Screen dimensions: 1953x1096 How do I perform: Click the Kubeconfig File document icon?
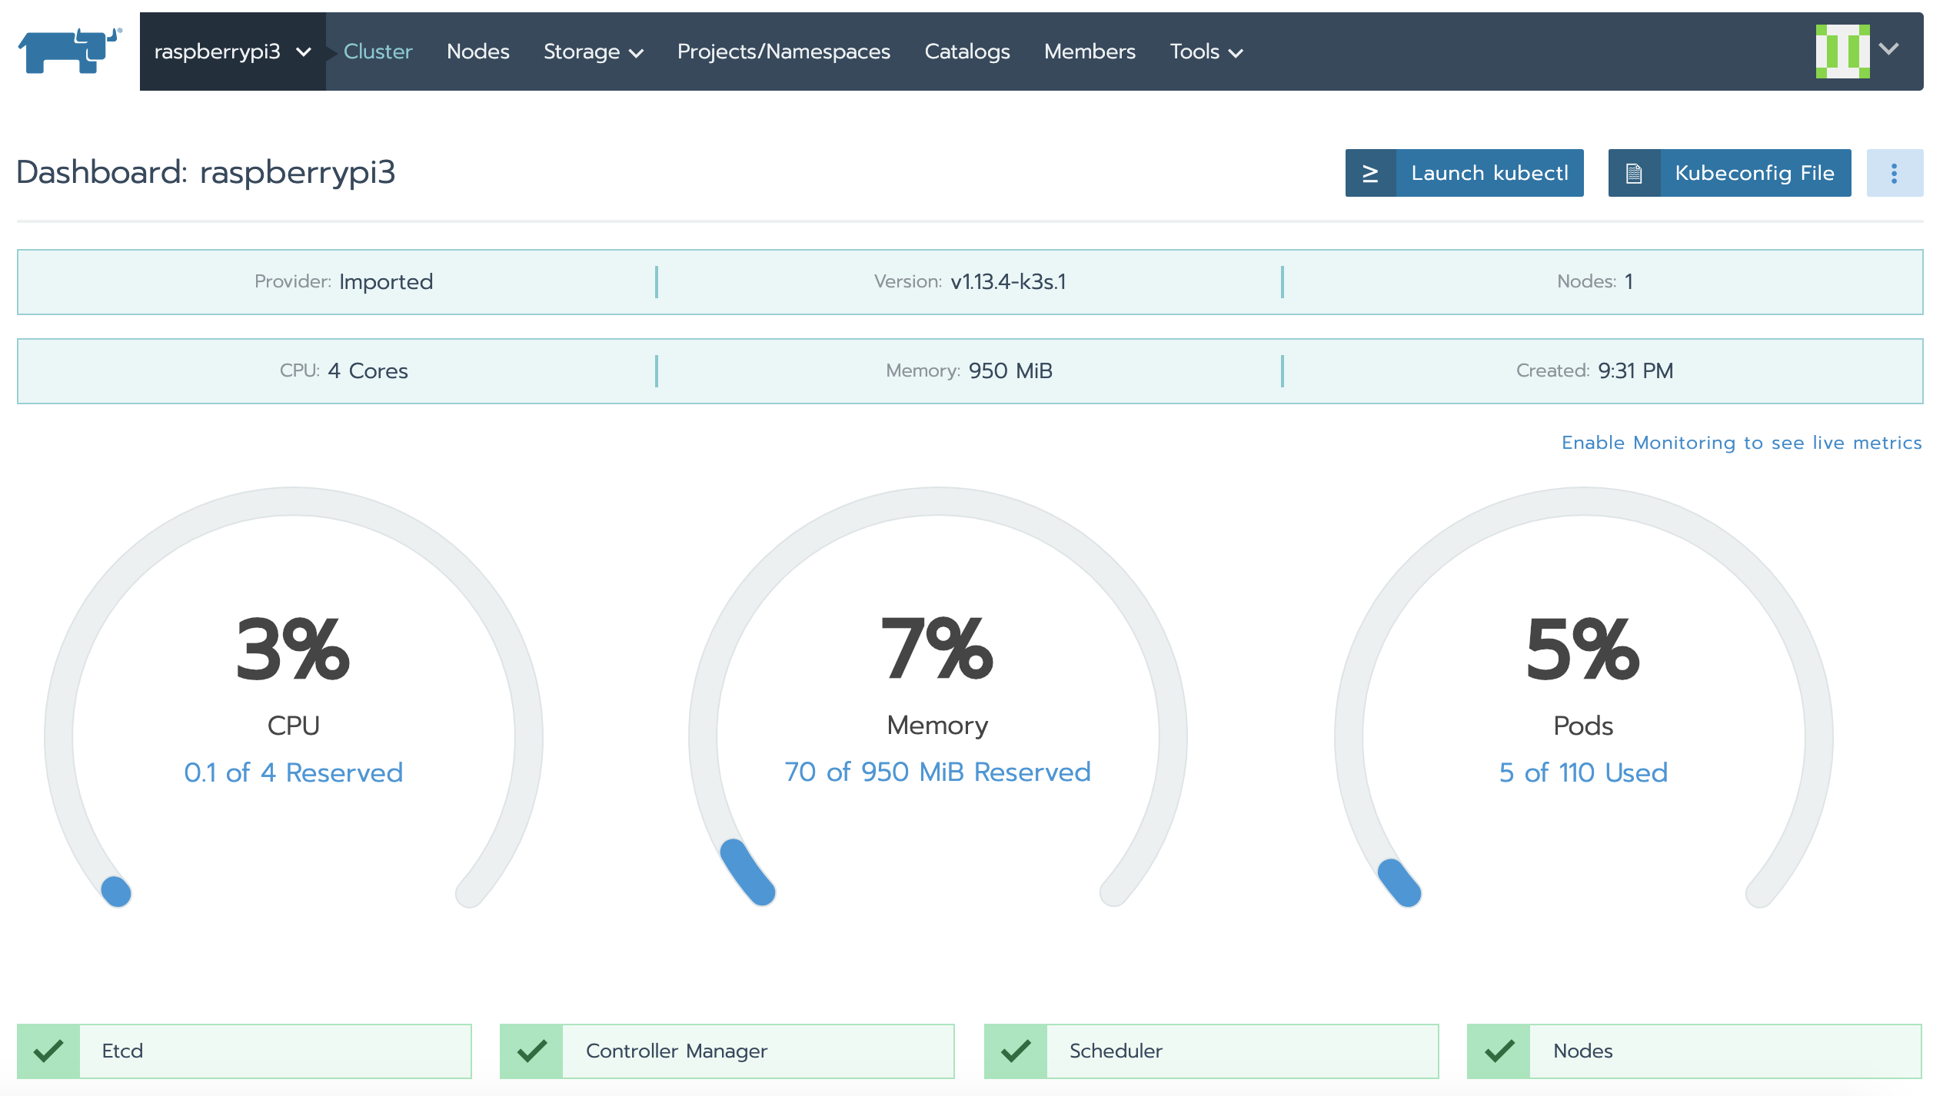pyautogui.click(x=1634, y=173)
